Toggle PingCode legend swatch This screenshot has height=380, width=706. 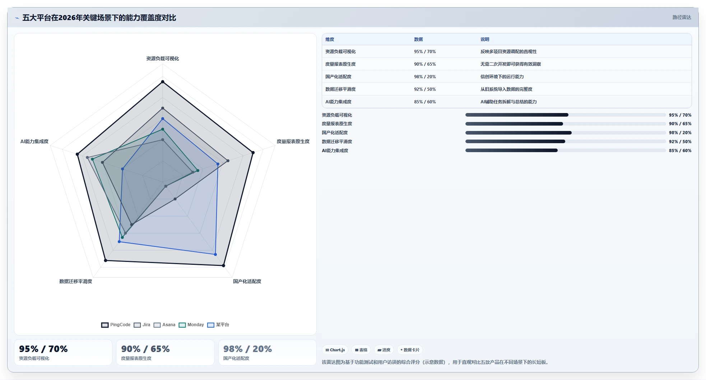[x=105, y=325]
